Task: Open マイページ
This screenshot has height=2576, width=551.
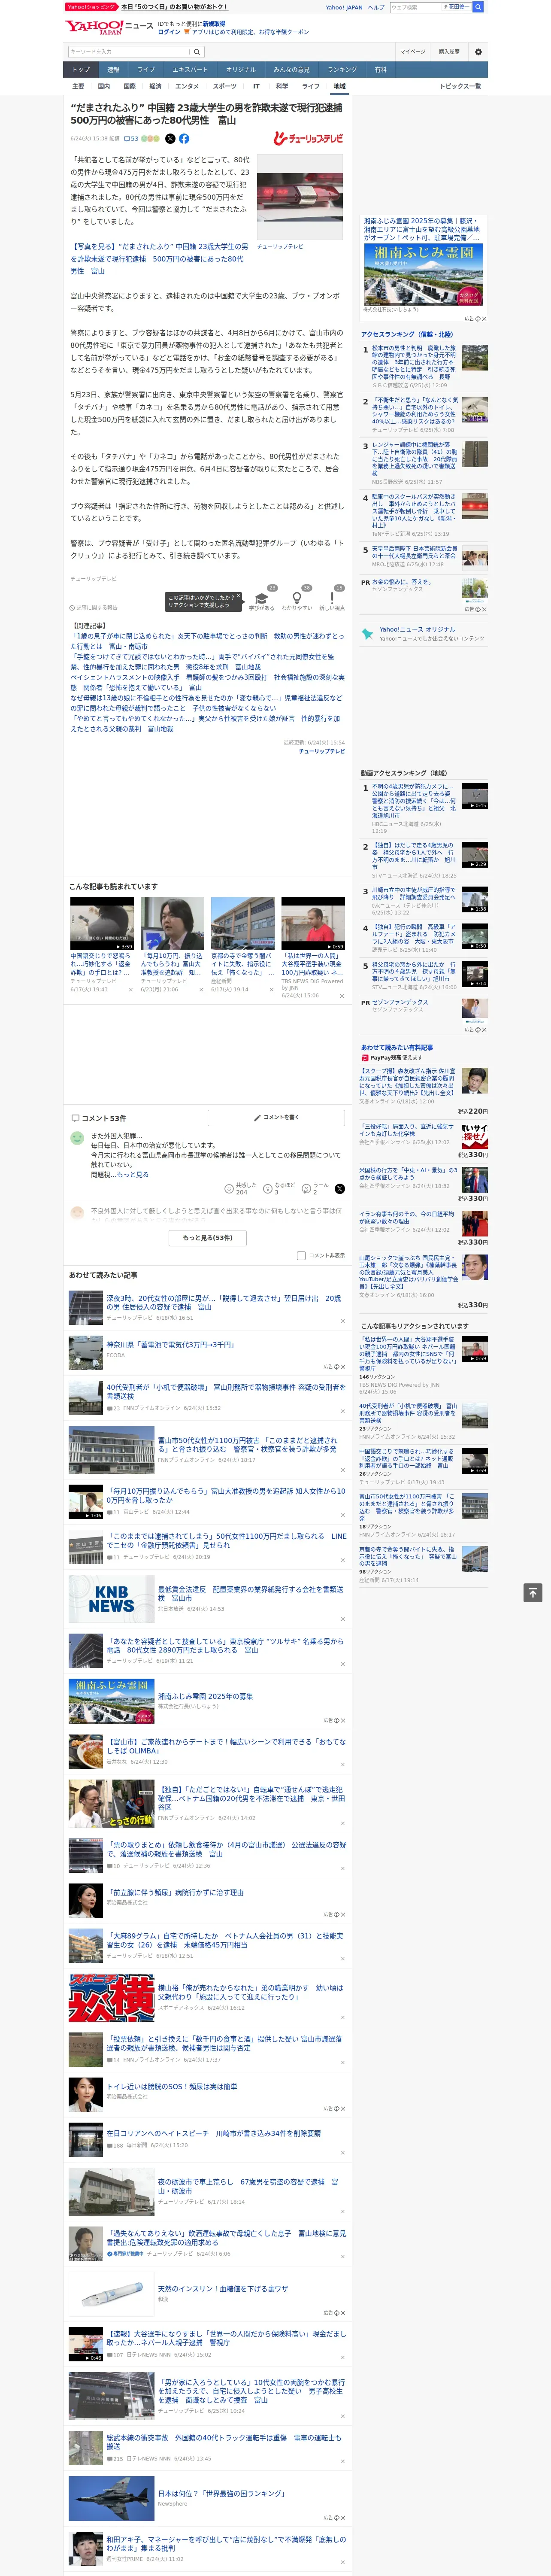Action: [412, 52]
